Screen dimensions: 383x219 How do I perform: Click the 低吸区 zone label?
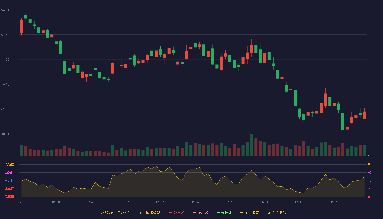[x=10, y=197]
